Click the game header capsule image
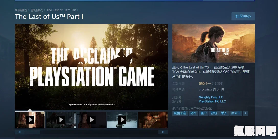Viewport: 278px width, 139px height. pos(213,43)
